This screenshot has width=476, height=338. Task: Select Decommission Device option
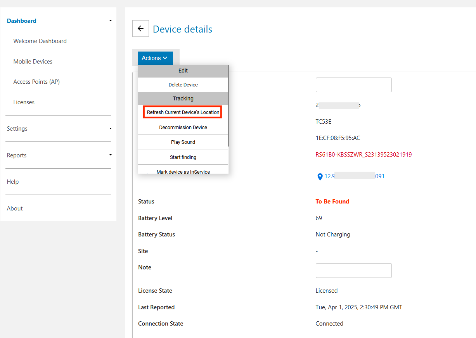click(x=183, y=128)
